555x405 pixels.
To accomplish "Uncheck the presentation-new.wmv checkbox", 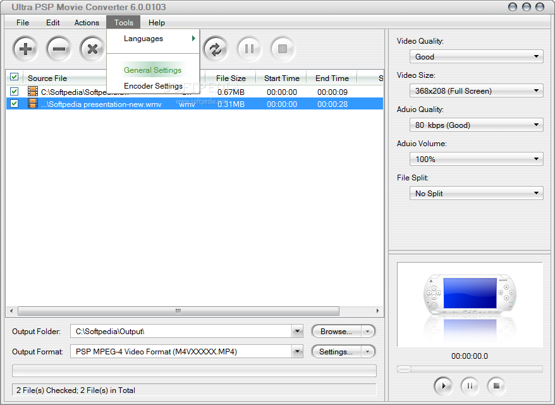I will click(14, 103).
